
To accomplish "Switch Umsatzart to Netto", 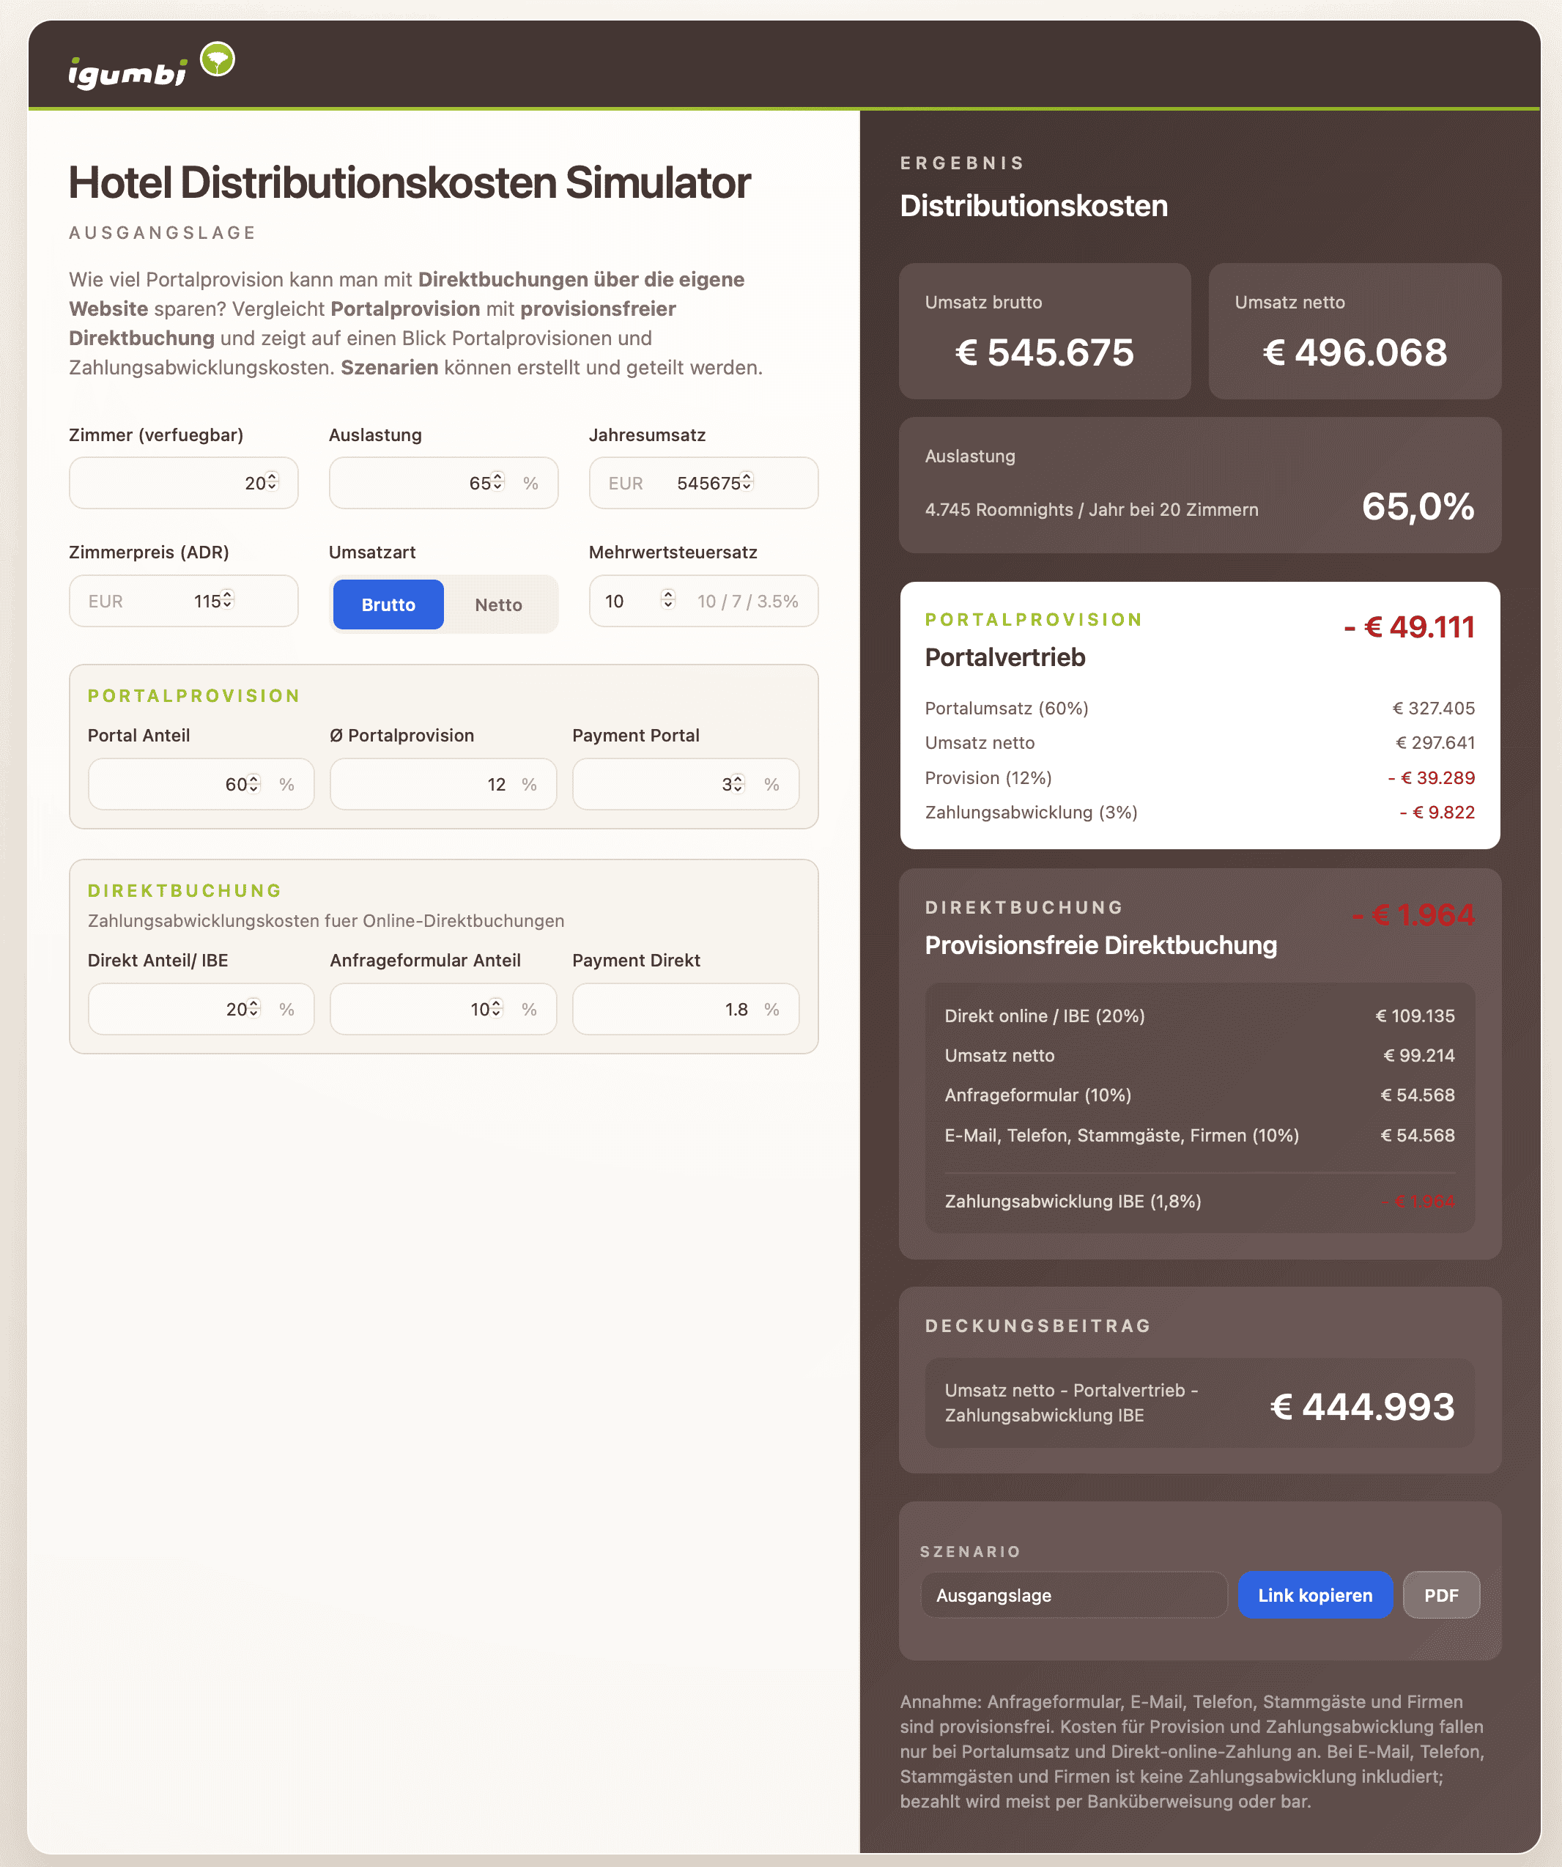I will click(499, 605).
